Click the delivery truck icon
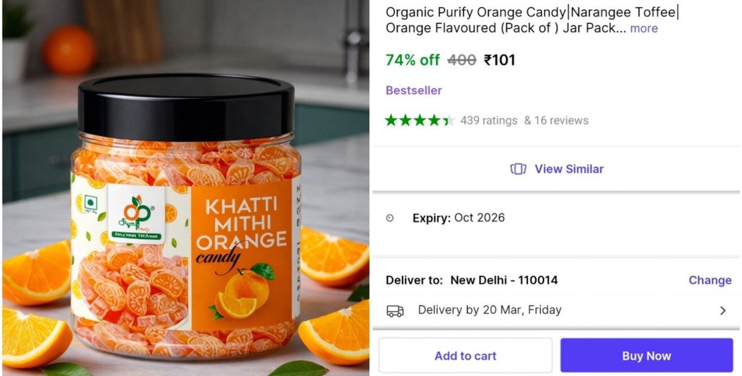This screenshot has width=742, height=376. coord(396,310)
